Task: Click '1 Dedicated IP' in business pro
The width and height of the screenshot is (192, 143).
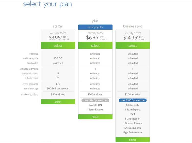Action: point(133,119)
